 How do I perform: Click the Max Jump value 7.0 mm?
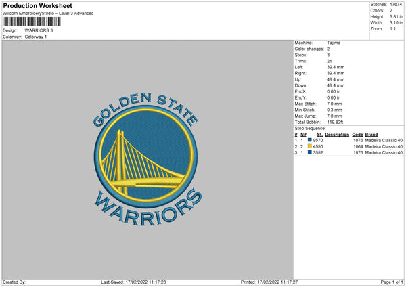[x=334, y=116]
